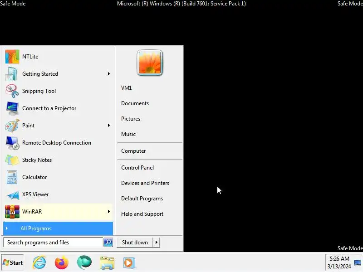Open the Music library
The image size is (363, 272).
tap(128, 134)
